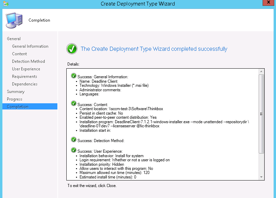Select Progress in the wizard navigation

[14, 99]
